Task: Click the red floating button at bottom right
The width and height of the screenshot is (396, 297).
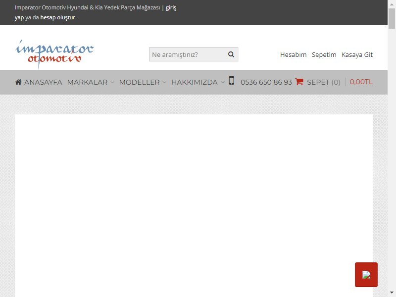Action: pyautogui.click(x=366, y=275)
